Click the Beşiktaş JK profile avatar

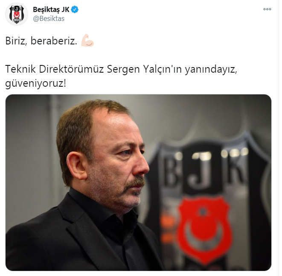click(17, 14)
